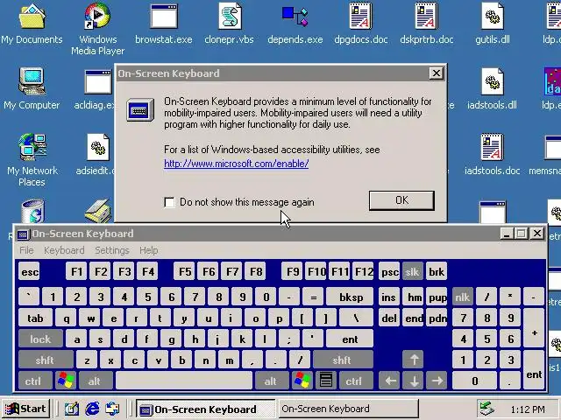
Task: Toggle the left shft key
Action: click(45, 360)
